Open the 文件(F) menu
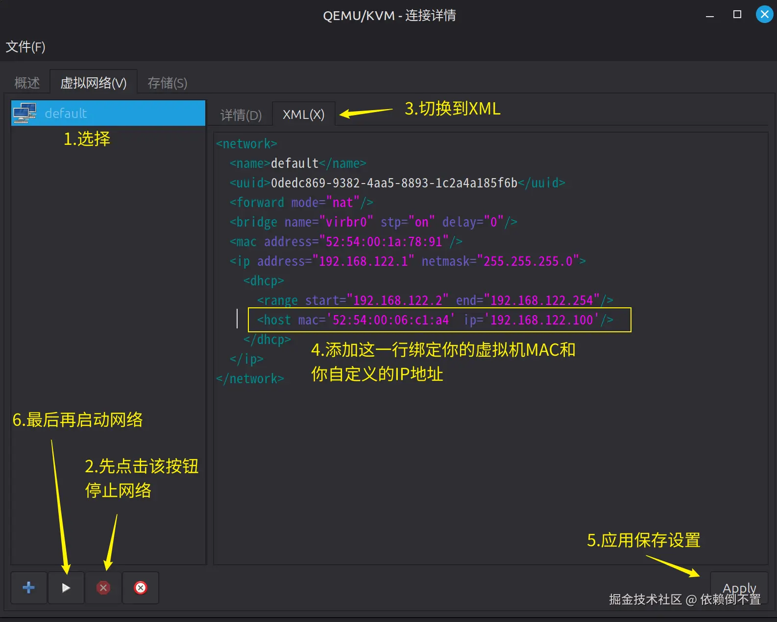 point(25,47)
